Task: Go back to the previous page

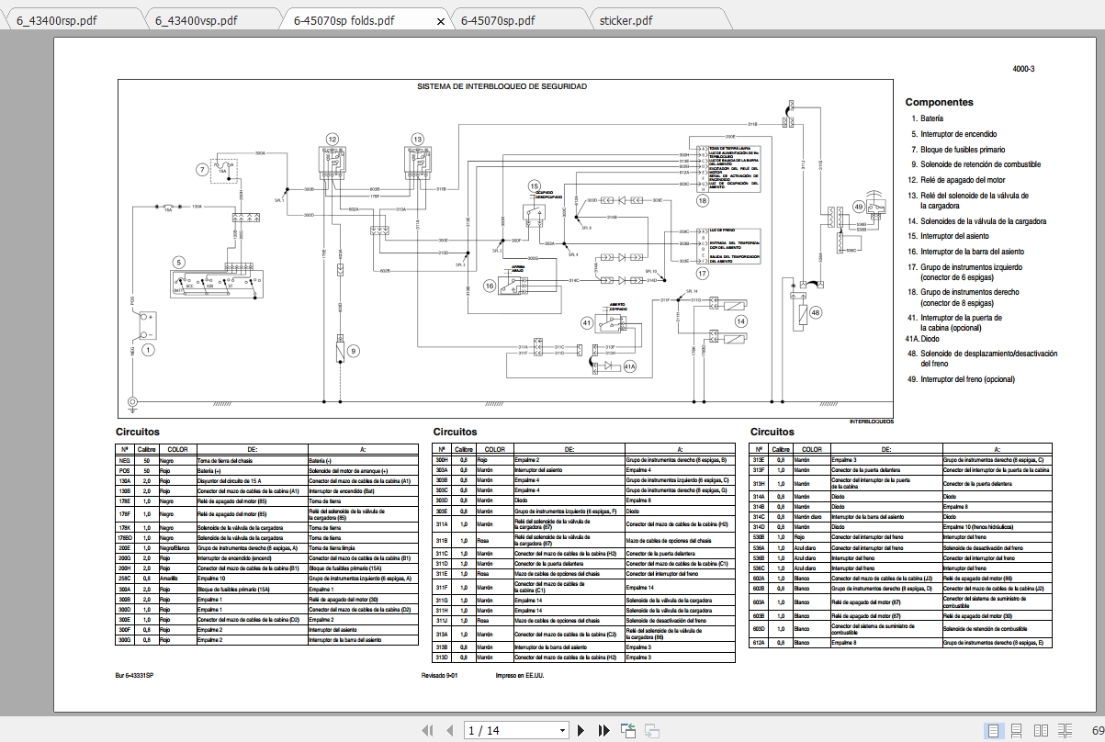Action: click(450, 730)
